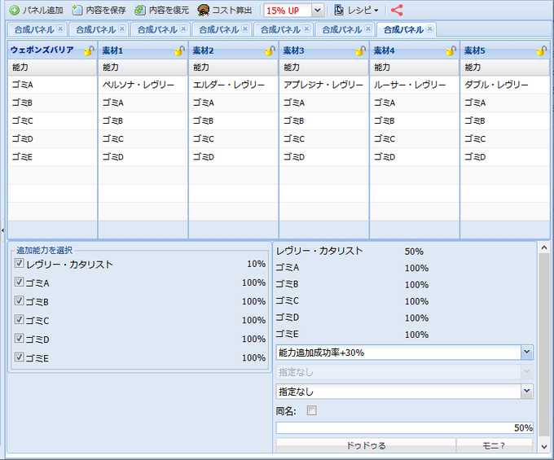The width and height of the screenshot is (554, 460).
Task: Select ダブル・レヴリー in 素材5
Action: (505, 85)
